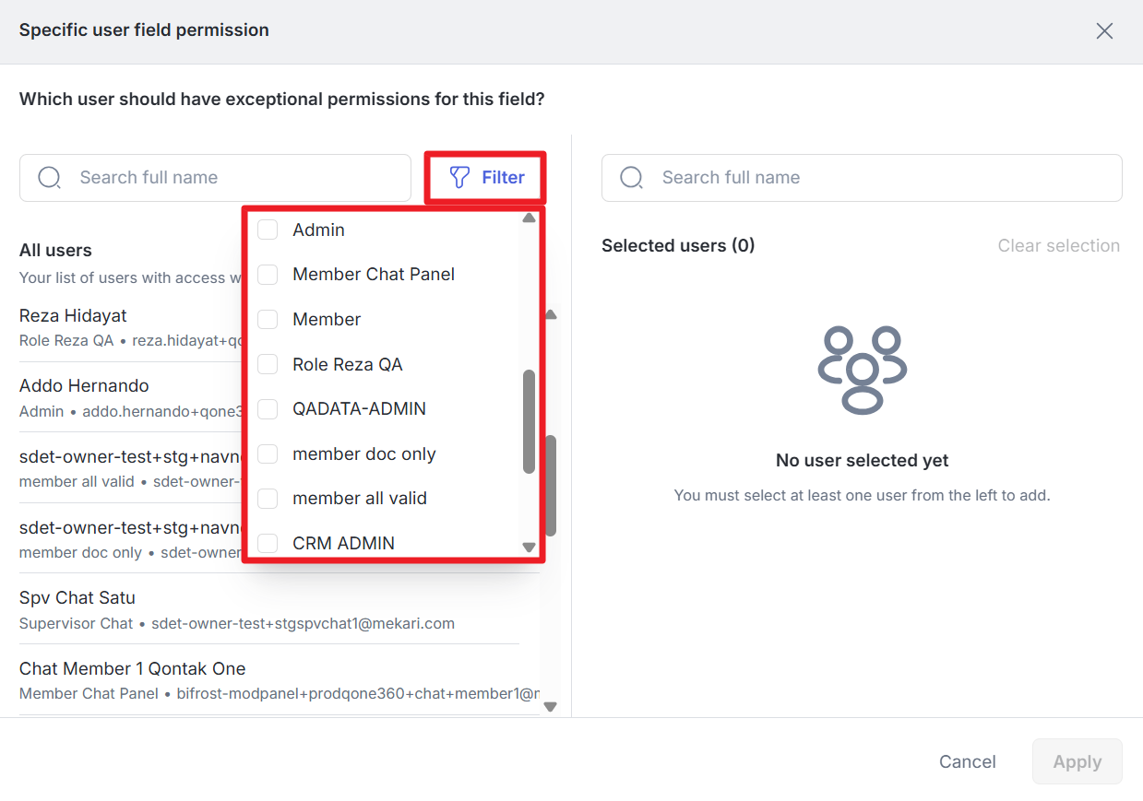
Task: Click user list scroll-down arrow
Action: [x=551, y=707]
